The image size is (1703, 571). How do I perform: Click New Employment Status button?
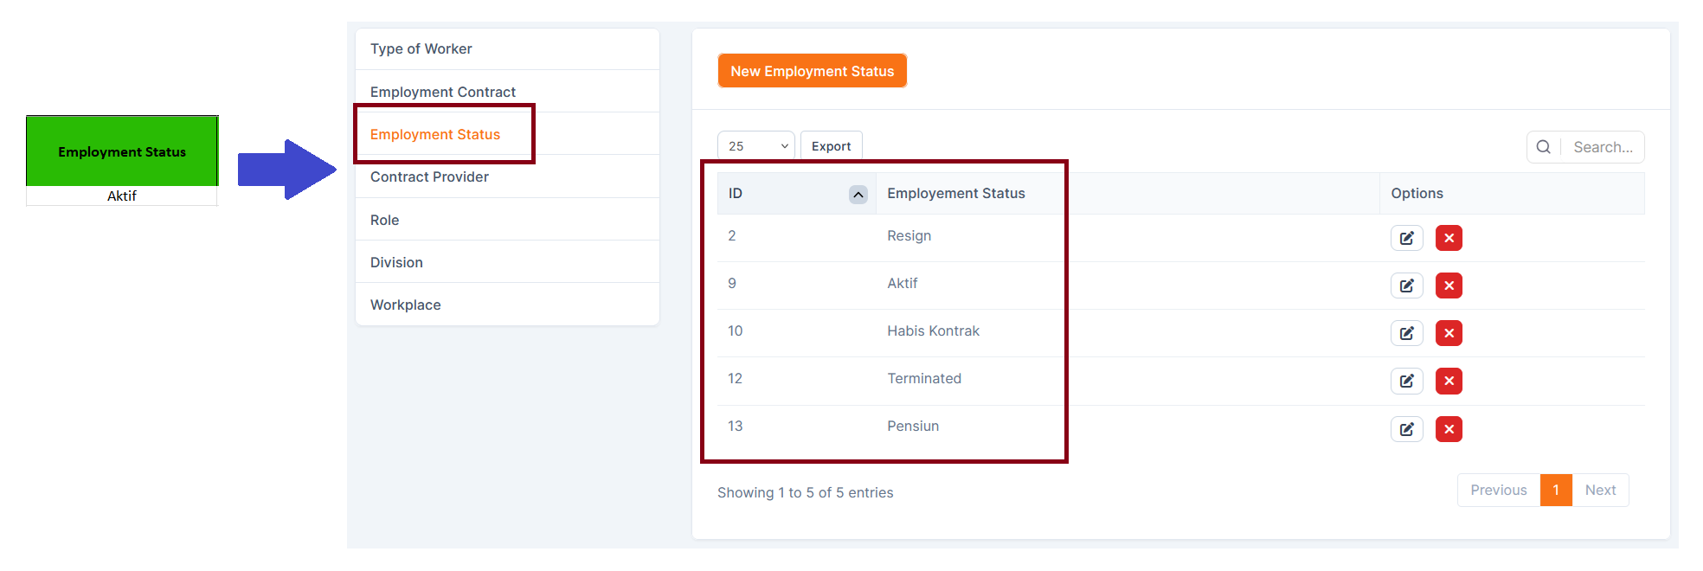(812, 71)
